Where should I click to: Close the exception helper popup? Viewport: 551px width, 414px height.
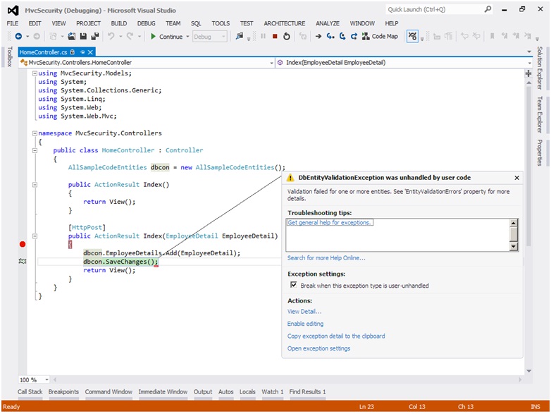516,178
